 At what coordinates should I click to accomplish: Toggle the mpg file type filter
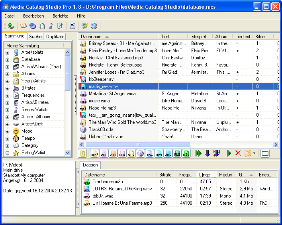pyautogui.click(x=159, y=154)
